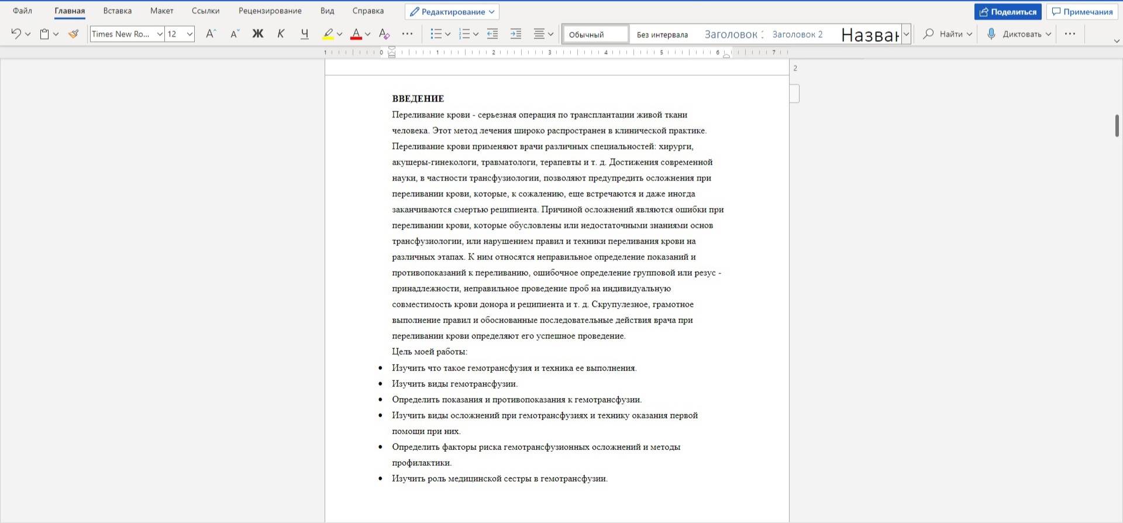
Task: Apply red font color
Action: pyautogui.click(x=356, y=34)
